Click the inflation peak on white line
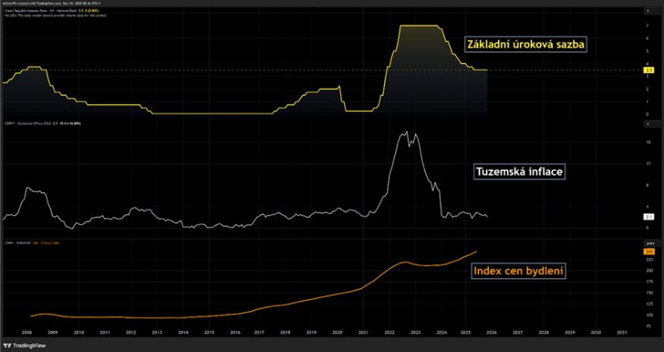Image resolution: width=664 pixels, height=352 pixels. click(405, 132)
